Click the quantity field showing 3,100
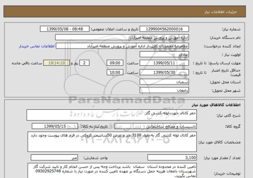The height and width of the screenshot is (178, 253). (x=172, y=157)
